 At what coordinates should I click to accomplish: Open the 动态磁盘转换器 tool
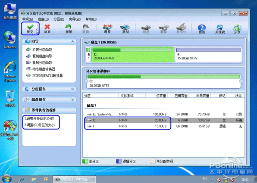tap(41, 69)
